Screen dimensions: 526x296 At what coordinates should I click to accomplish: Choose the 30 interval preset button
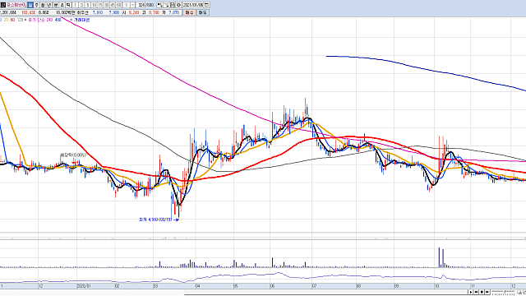pos(106,5)
